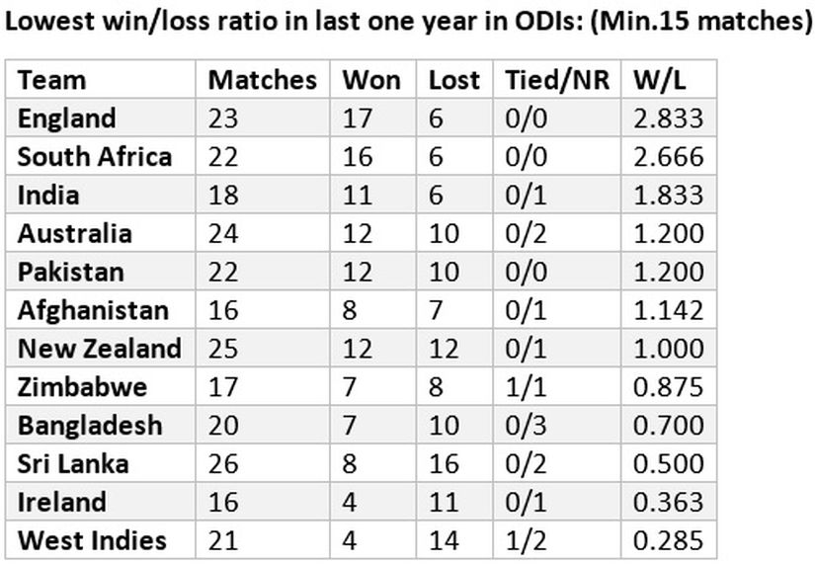The width and height of the screenshot is (815, 564).
Task: Select the South Africa team cell
Action: coord(95,157)
